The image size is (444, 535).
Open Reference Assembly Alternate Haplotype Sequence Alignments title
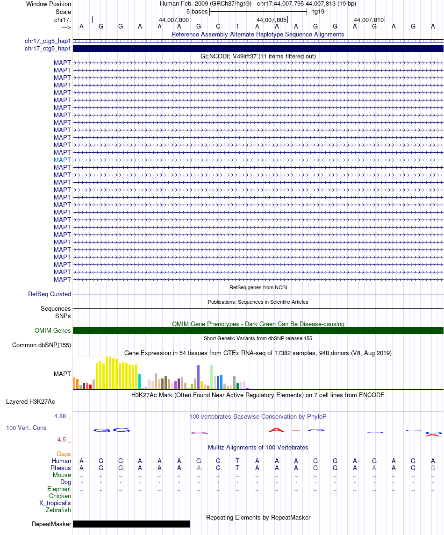coord(258,35)
